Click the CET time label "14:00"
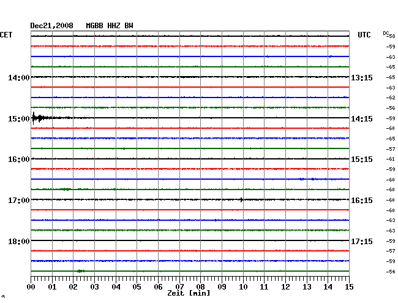Screen dimensions: 398x303 click(x=19, y=77)
